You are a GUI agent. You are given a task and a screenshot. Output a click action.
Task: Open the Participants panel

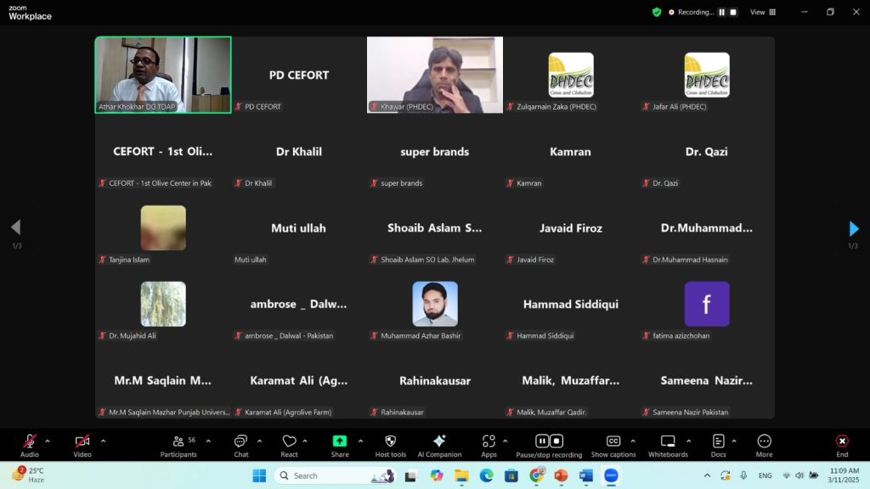pos(178,441)
